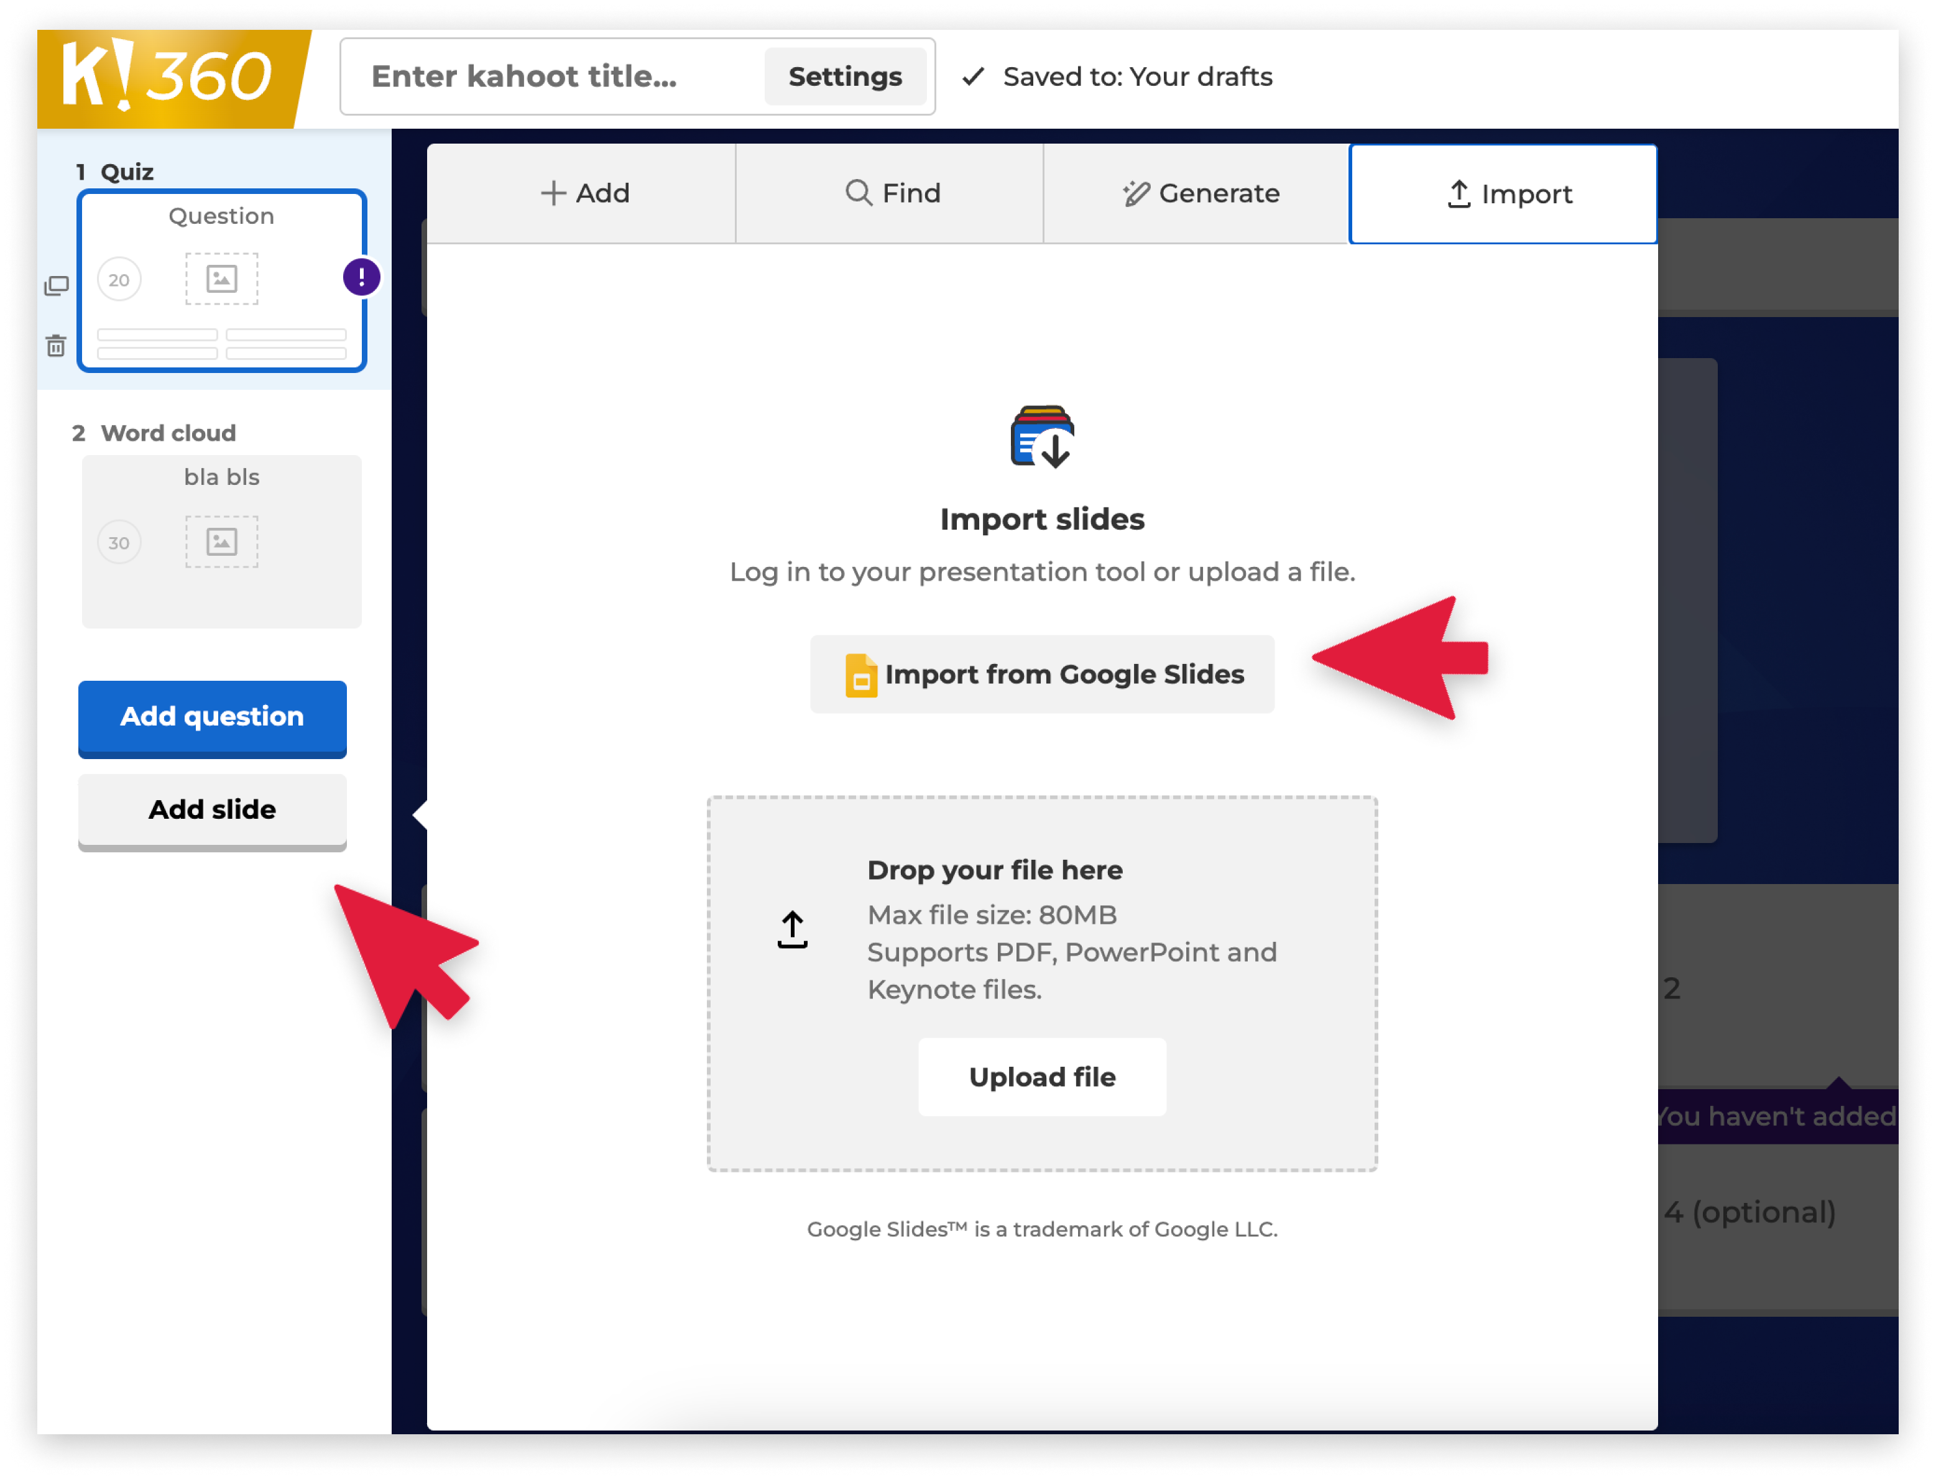Duplicate the Quiz question via copy icon
The height and width of the screenshot is (1479, 1936).
click(57, 285)
